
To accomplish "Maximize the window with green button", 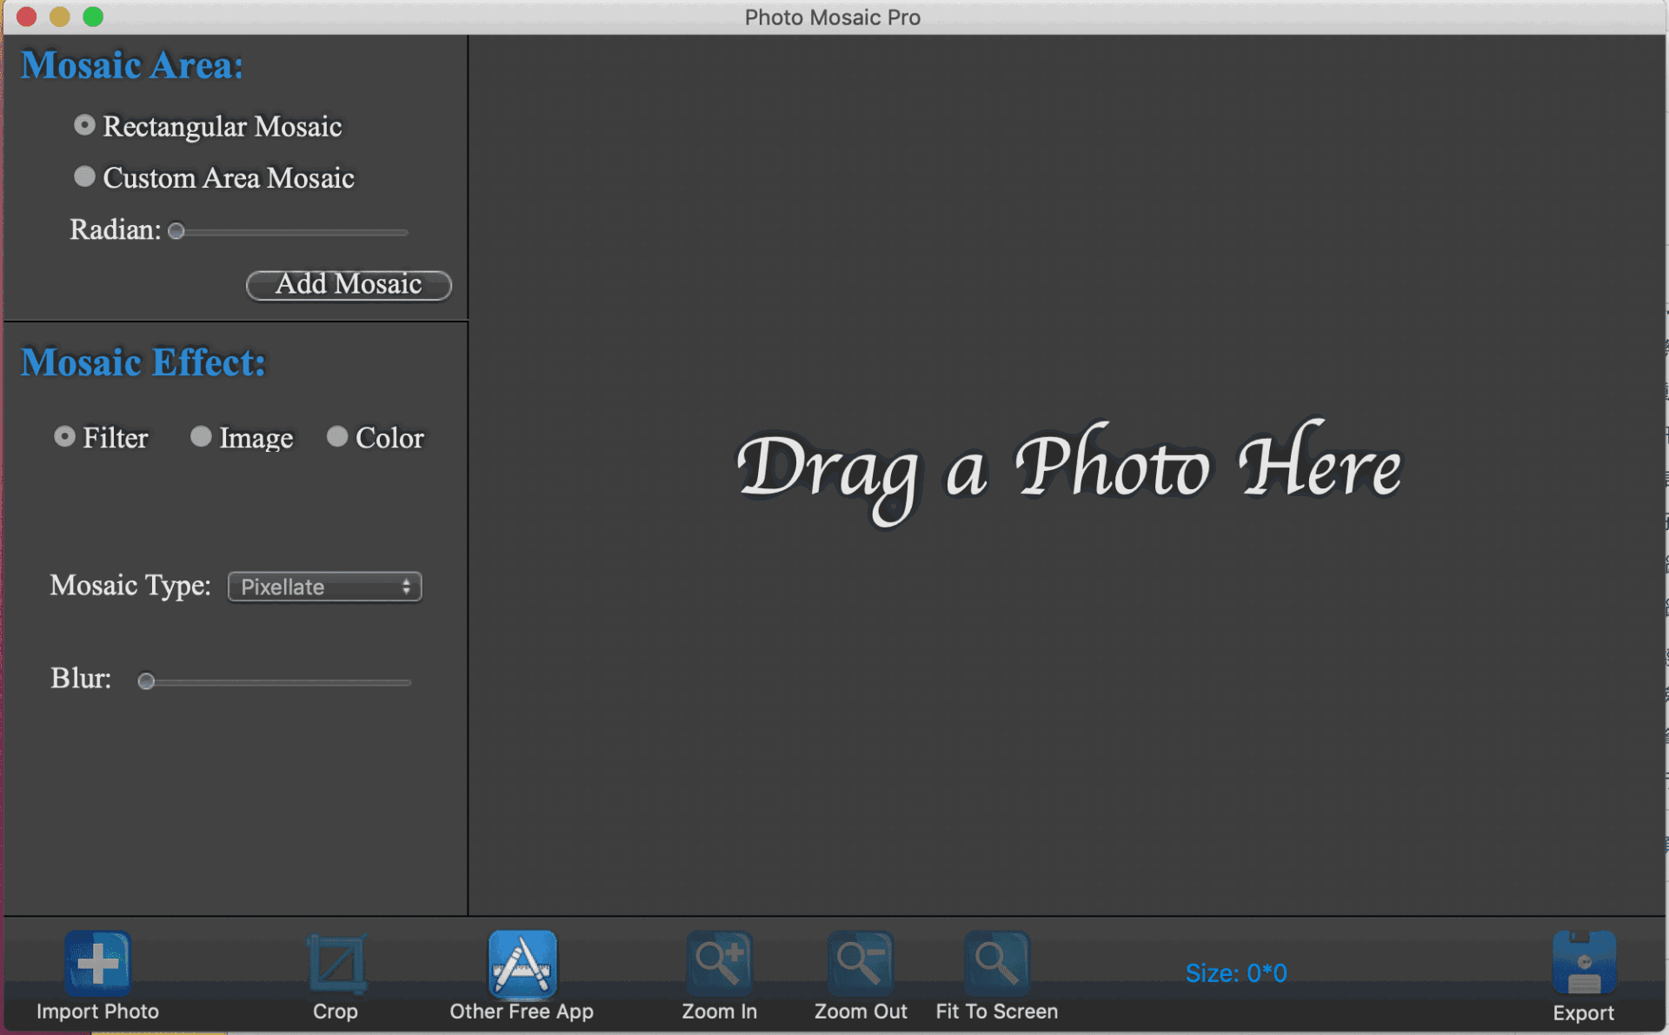I will (x=93, y=17).
